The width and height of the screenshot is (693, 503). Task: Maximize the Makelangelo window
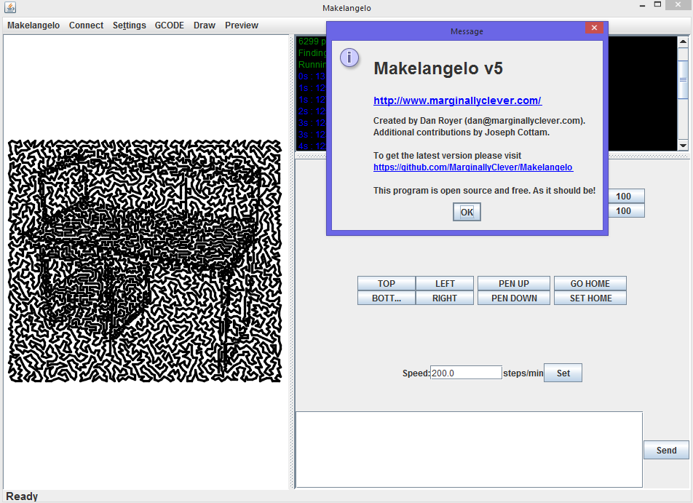click(x=657, y=4)
